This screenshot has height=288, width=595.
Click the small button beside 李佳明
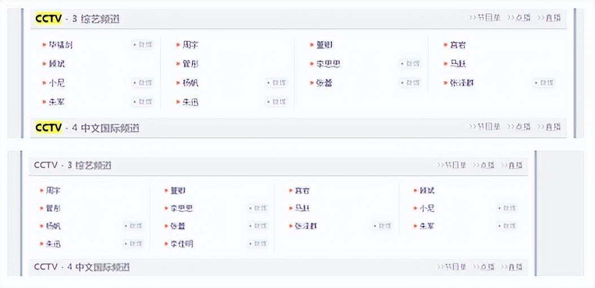click(258, 244)
